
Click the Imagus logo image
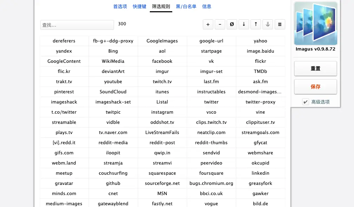tap(316, 23)
